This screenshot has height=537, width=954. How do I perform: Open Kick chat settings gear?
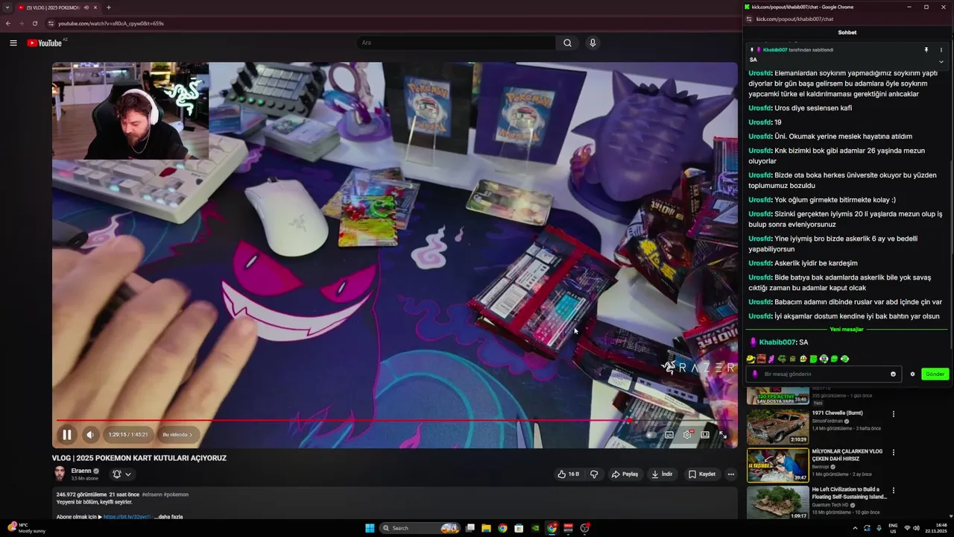[912, 374]
